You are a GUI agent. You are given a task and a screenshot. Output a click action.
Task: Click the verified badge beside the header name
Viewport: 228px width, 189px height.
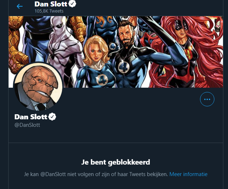pyautogui.click(x=72, y=4)
